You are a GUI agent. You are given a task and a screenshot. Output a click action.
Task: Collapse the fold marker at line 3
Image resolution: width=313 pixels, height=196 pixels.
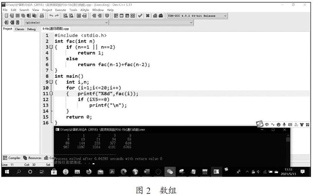[51, 47]
